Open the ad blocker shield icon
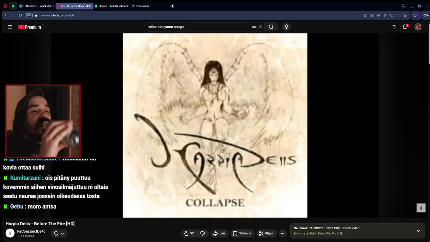430x242 pixels. click(x=378, y=15)
